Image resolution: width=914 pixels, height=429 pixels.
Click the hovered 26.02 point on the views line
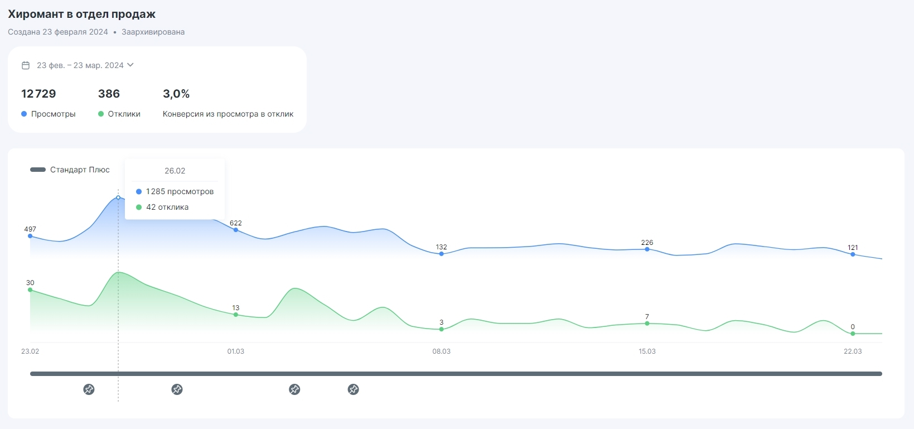point(118,197)
